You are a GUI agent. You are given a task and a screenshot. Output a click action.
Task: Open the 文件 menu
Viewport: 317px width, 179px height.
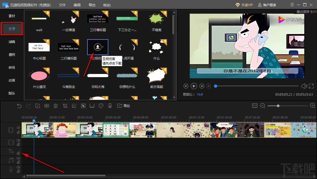tap(62, 5)
